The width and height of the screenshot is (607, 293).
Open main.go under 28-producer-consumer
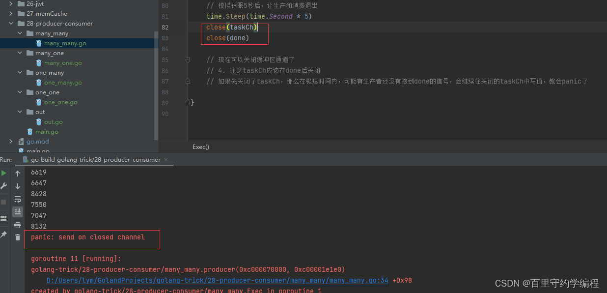coord(47,132)
